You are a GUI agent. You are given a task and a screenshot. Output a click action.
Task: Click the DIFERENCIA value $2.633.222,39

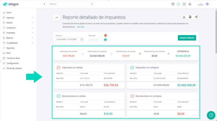pos(183,56)
